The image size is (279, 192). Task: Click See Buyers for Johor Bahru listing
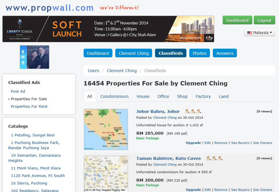240,143
